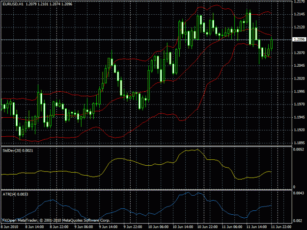Click the 1.2170 price scale value
The height and width of the screenshot is (230, 307).
299,1
